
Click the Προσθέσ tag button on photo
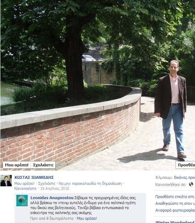click(x=185, y=165)
